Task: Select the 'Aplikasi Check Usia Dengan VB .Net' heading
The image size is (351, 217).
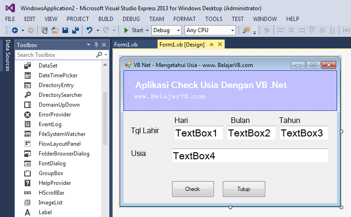Action: [211, 85]
